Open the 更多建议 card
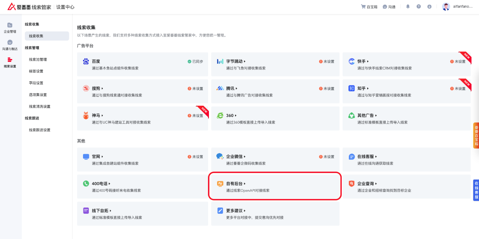Screen dimensions: 479x239 (275, 214)
